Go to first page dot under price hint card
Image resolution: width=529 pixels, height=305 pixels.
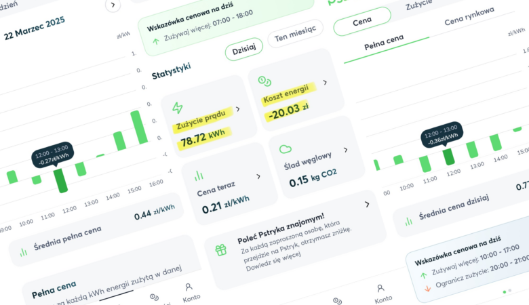(505, 292)
